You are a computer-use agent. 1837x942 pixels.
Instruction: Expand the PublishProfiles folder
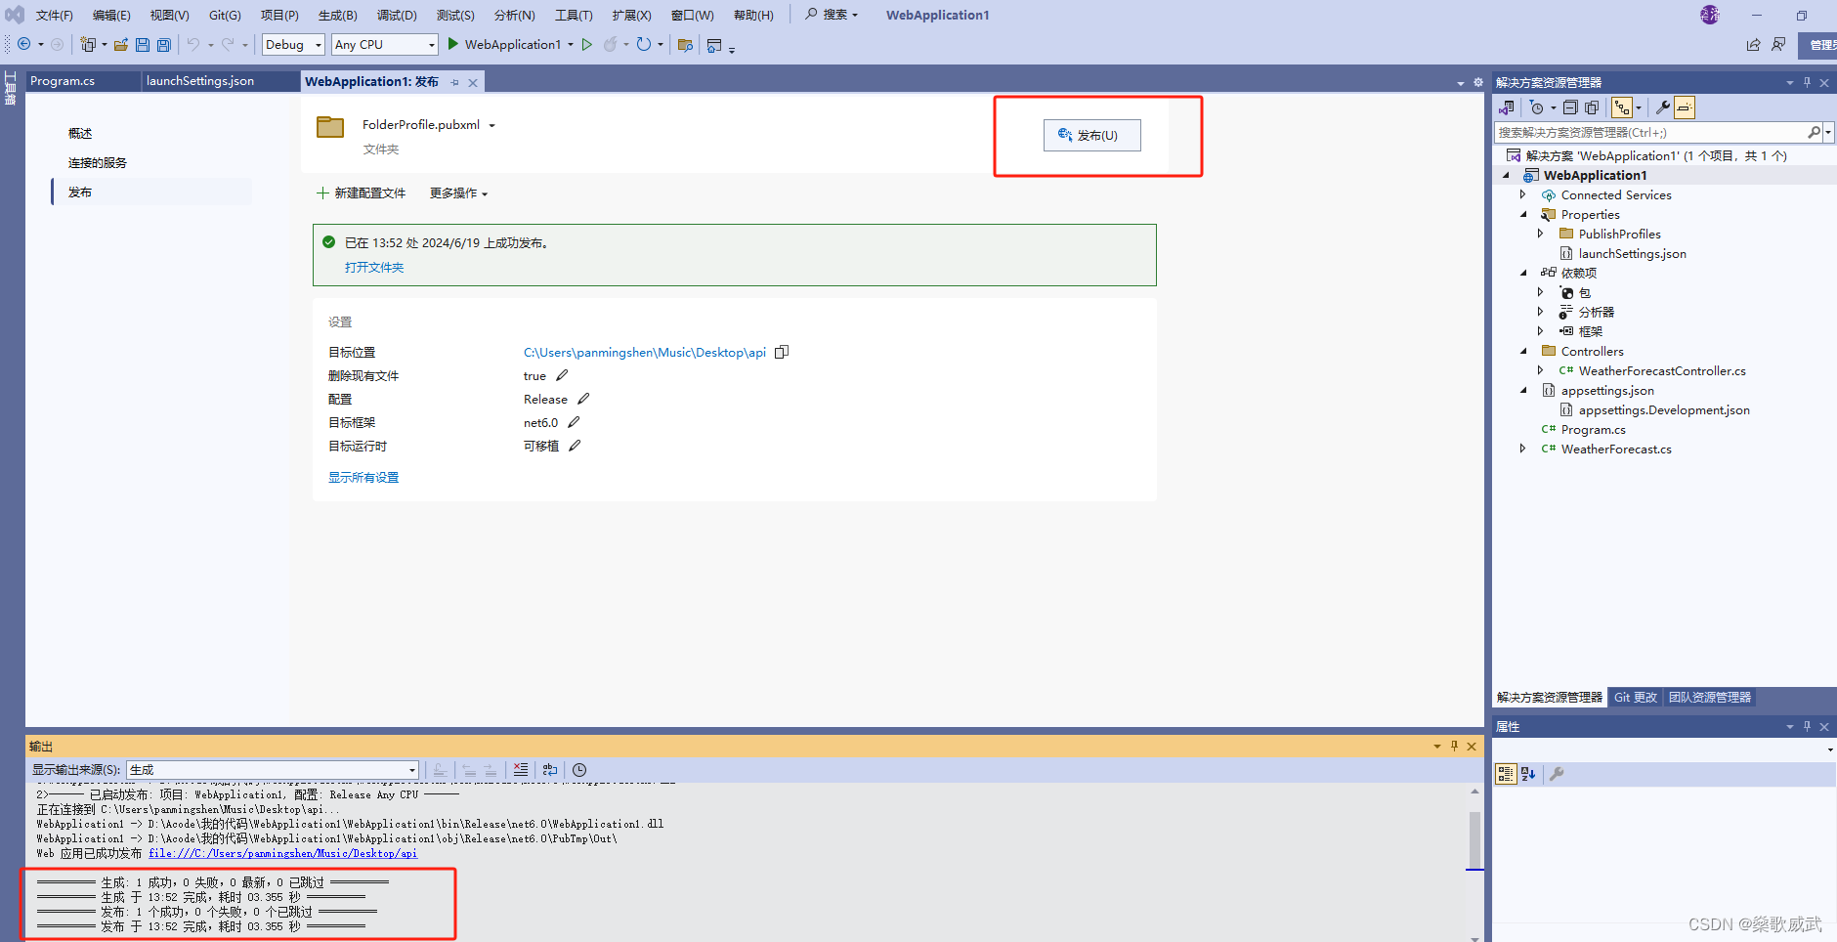[1540, 234]
